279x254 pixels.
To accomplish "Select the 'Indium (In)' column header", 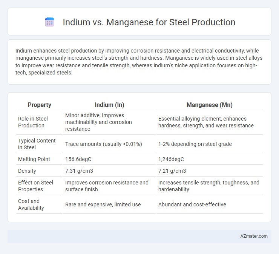I will pos(109,105).
